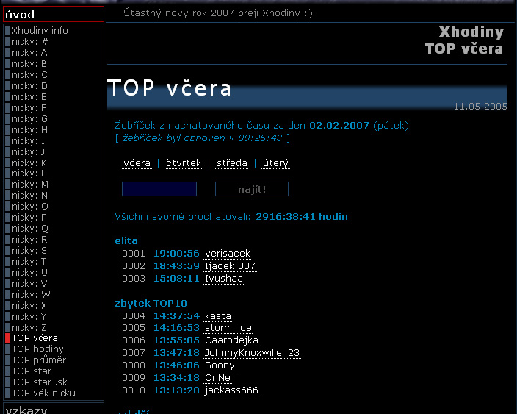Viewport: 517px width, 414px height.
Task: Open 'TOP hodiny' ranking page
Action: (37, 349)
